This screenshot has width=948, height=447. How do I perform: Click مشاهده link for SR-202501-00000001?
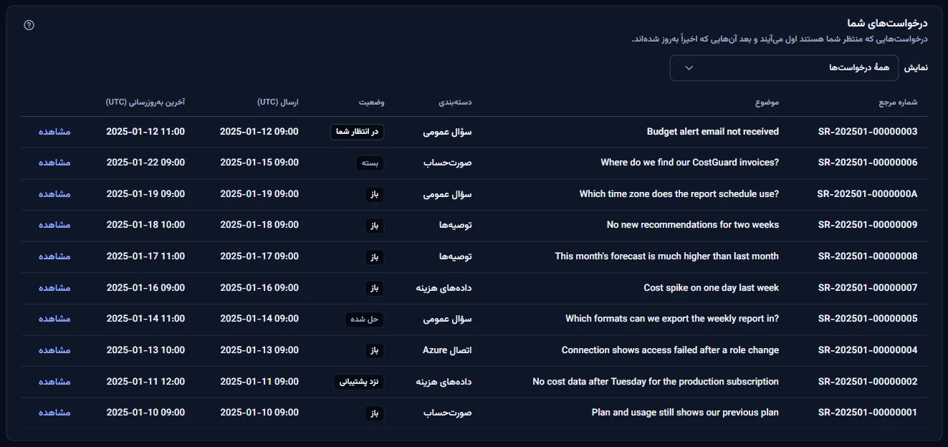click(x=54, y=413)
